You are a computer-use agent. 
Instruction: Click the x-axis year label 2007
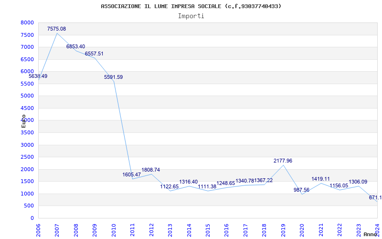click(x=57, y=230)
